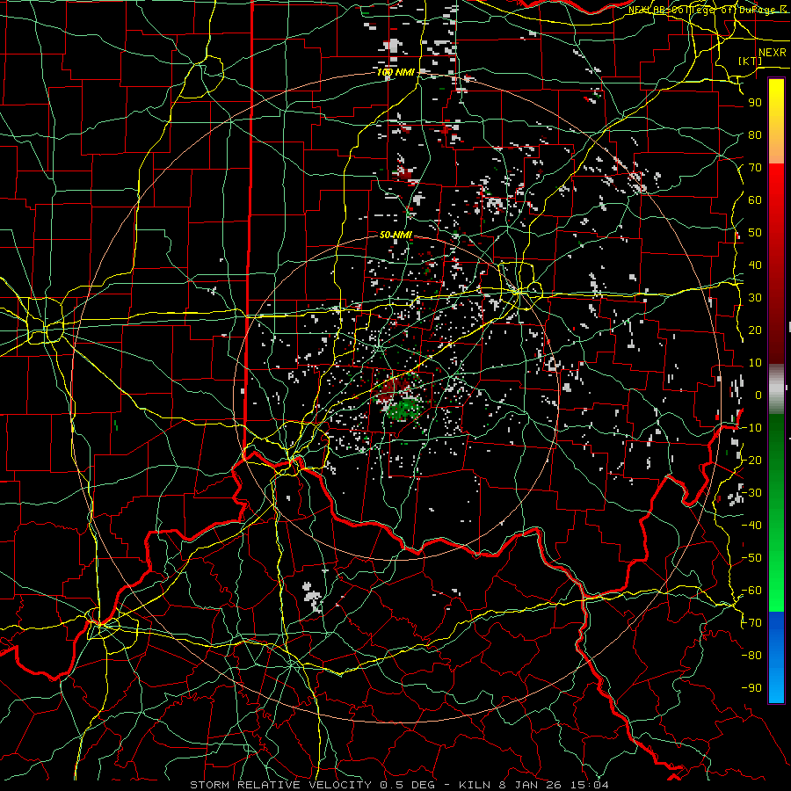Click the Storm Relative Velocity footer caption
The height and width of the screenshot is (791, 791).
click(x=399, y=785)
